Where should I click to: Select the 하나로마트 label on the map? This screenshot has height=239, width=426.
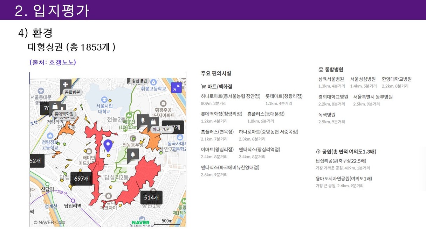tap(162, 129)
